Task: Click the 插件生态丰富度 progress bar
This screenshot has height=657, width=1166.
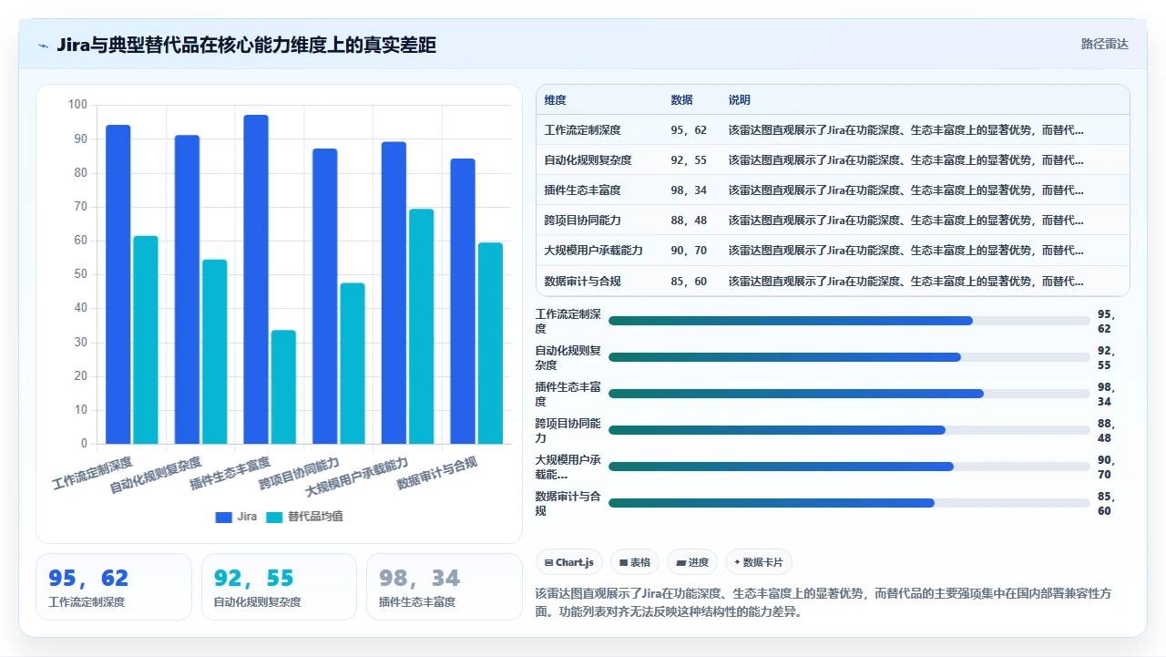Action: [x=849, y=394]
